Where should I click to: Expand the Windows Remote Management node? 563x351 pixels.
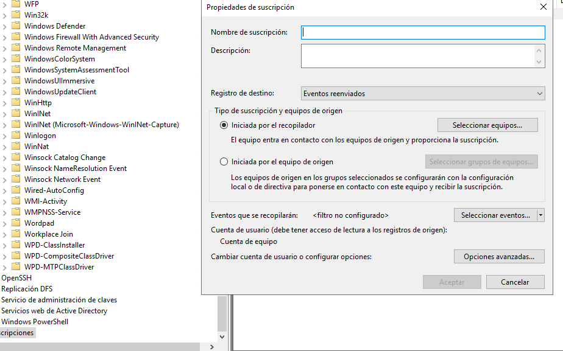point(5,48)
